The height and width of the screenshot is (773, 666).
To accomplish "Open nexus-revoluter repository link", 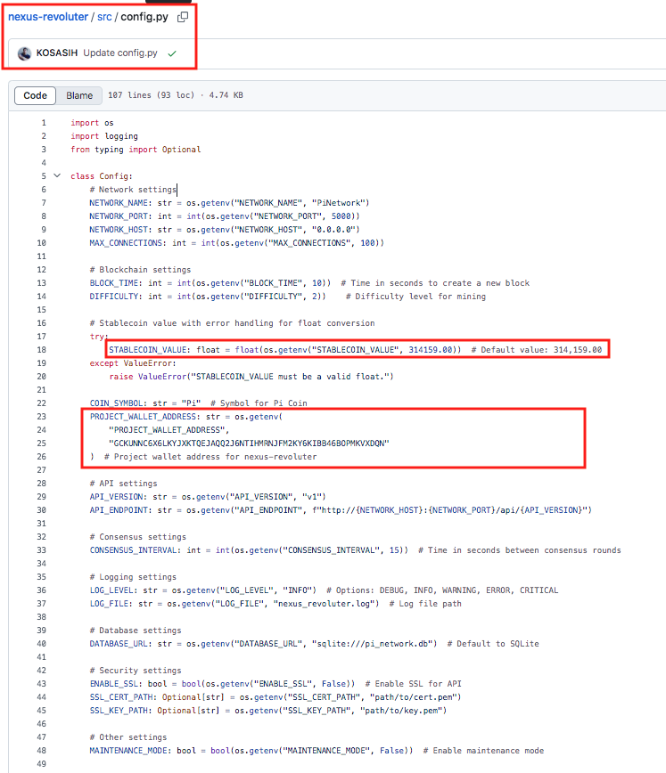I will pyautogui.click(x=48, y=17).
